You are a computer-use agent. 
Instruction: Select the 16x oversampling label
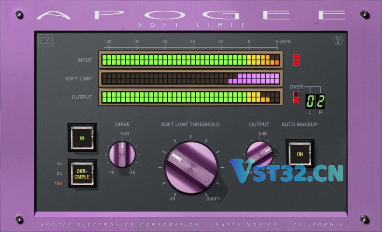point(58,183)
